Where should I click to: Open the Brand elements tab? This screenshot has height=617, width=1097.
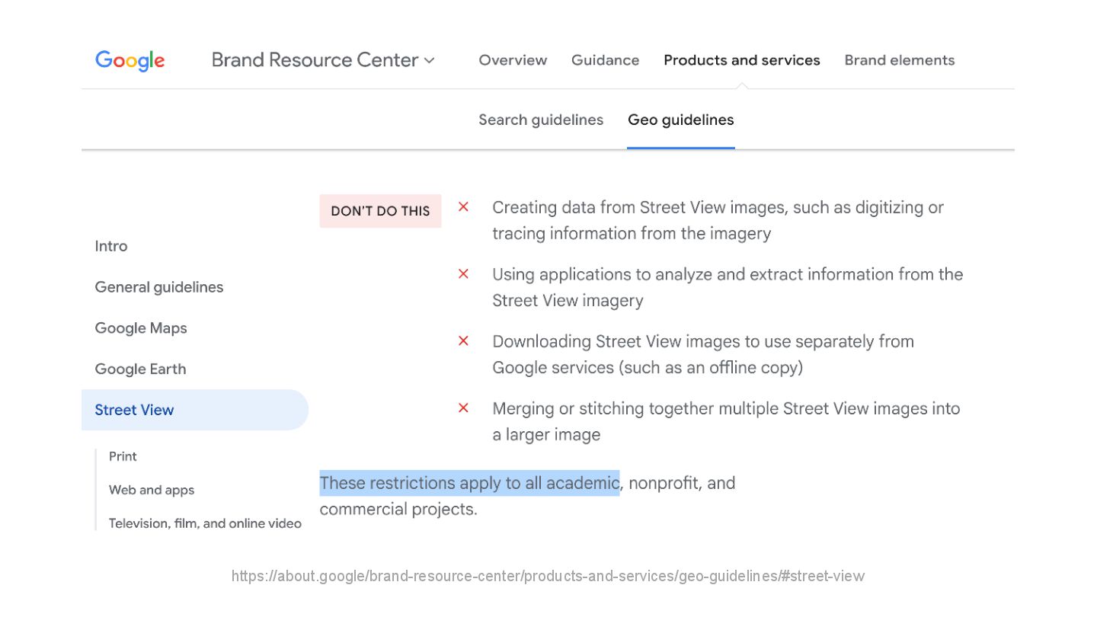click(x=899, y=60)
